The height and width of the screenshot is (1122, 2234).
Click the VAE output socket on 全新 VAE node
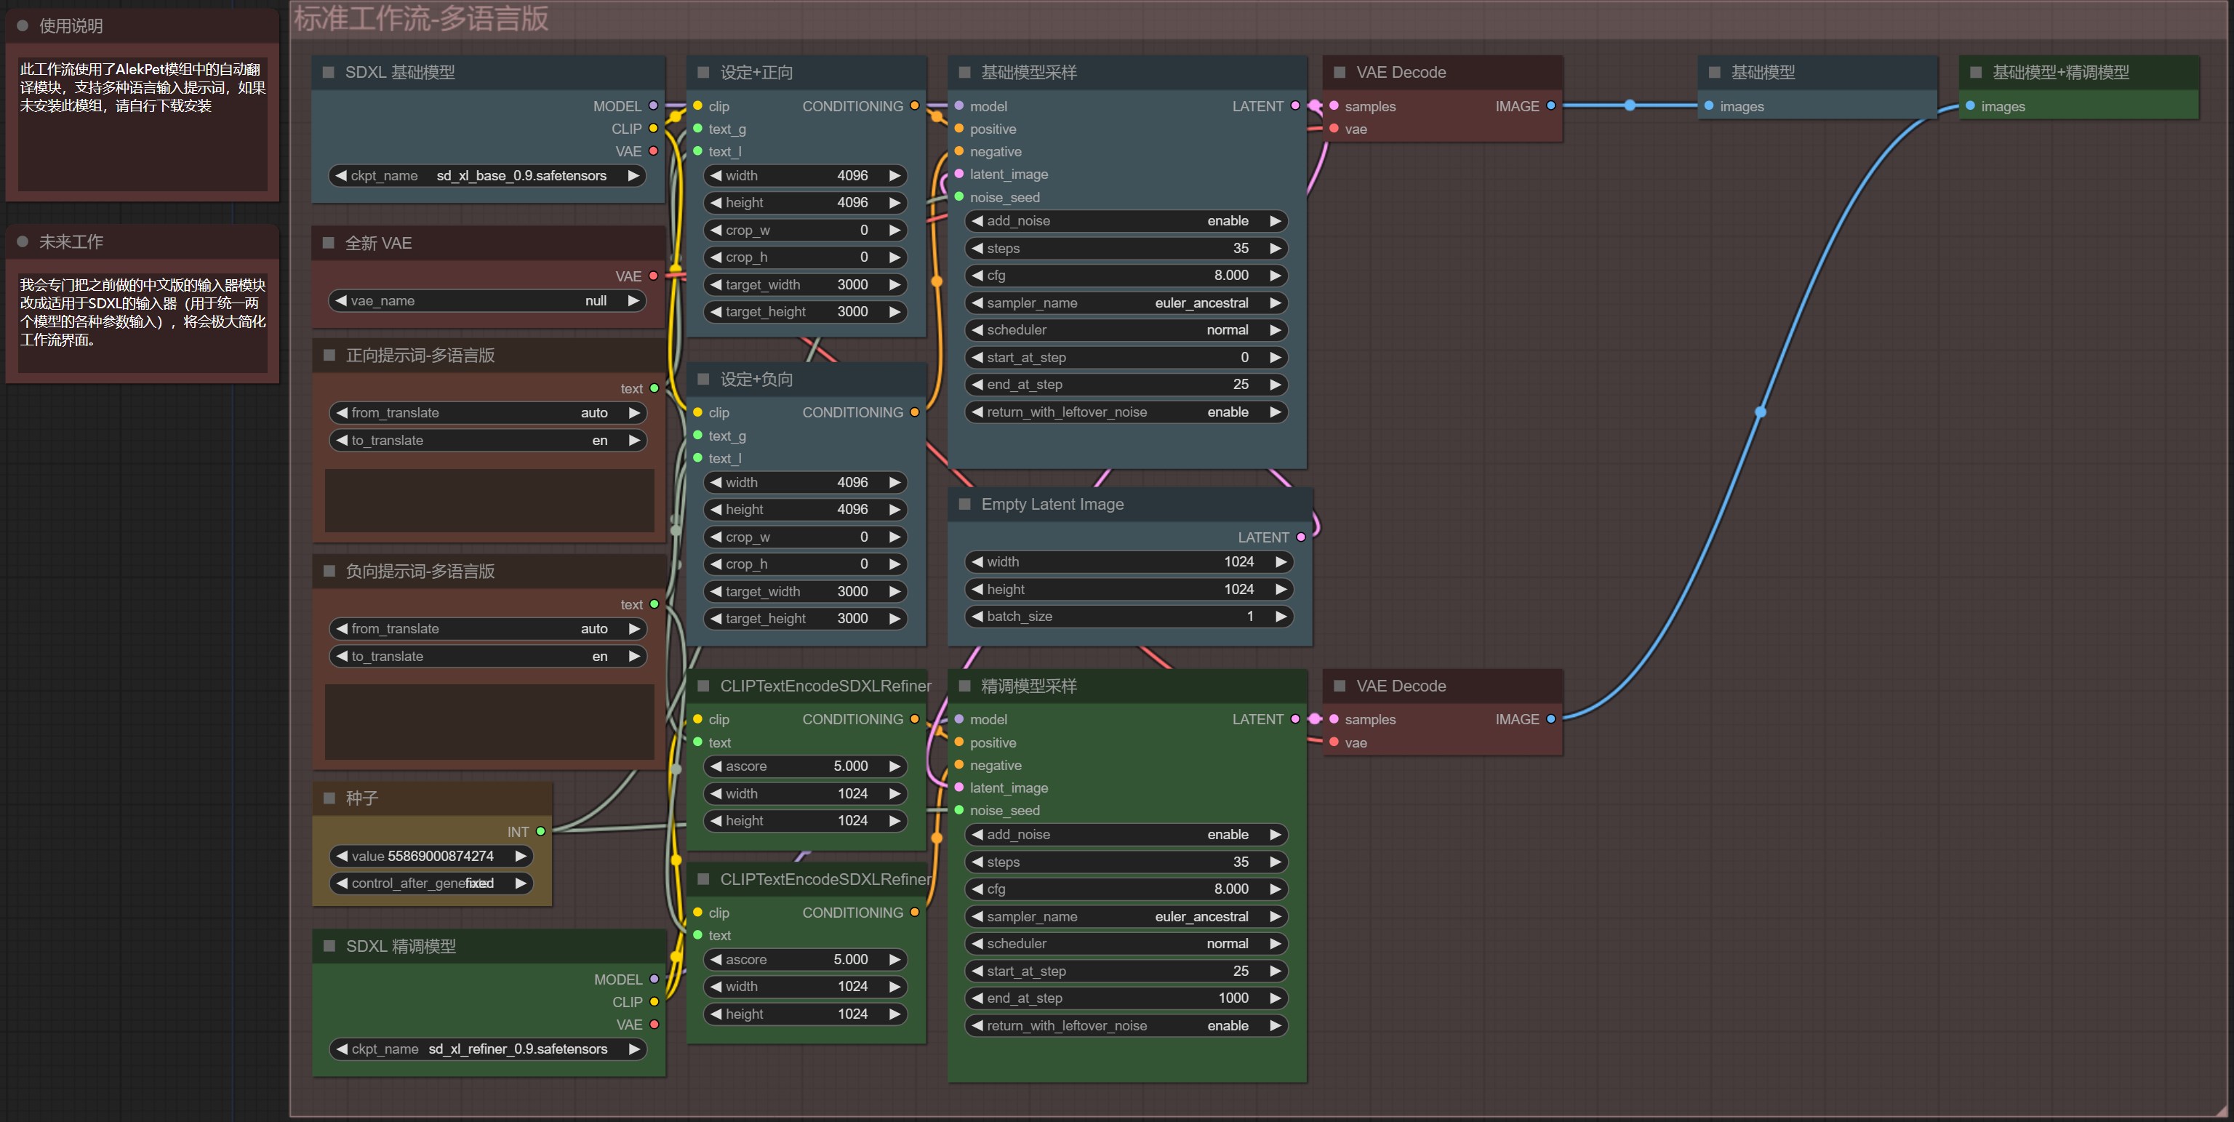point(653,276)
